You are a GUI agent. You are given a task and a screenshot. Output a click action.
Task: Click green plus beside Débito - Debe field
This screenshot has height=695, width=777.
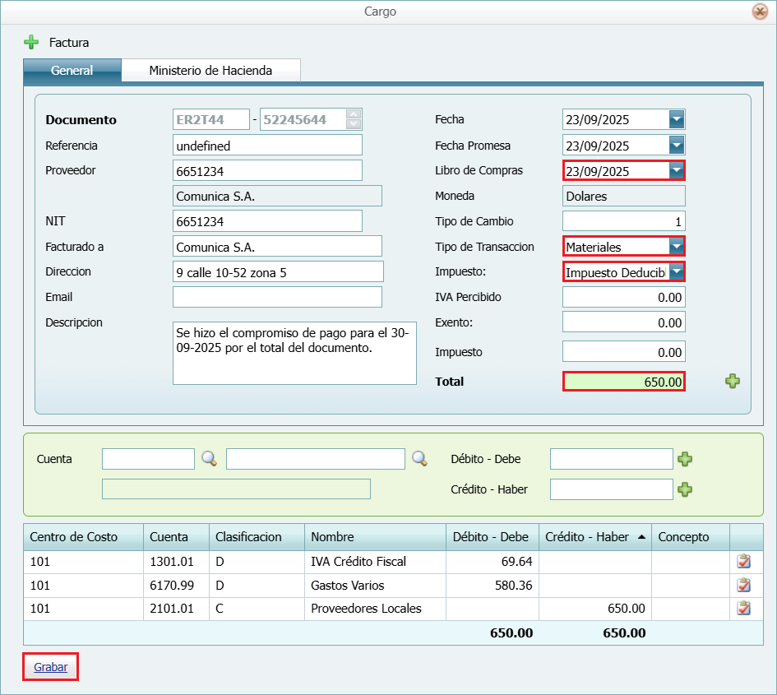tap(684, 459)
